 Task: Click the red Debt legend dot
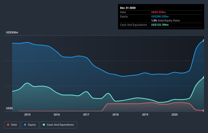pyautogui.click(x=8, y=125)
